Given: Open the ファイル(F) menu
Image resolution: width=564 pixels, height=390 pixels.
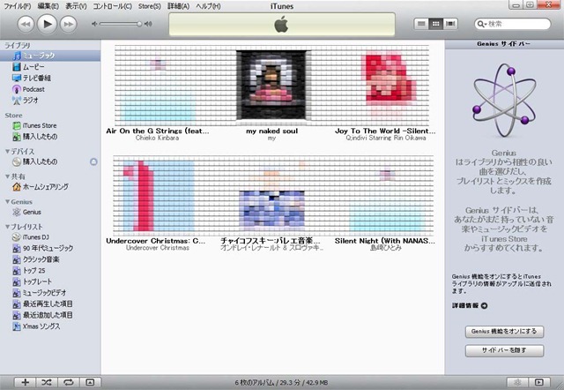Looking at the screenshot, I should pos(18,6).
